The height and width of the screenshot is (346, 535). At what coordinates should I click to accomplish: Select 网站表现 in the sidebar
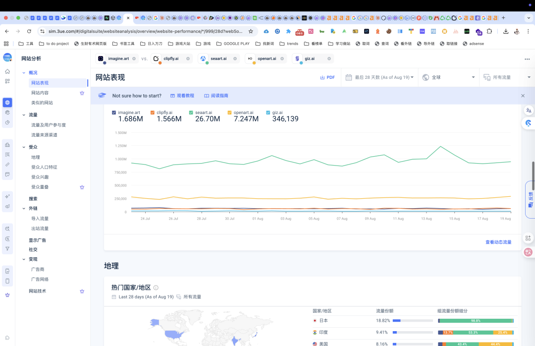tap(58, 83)
